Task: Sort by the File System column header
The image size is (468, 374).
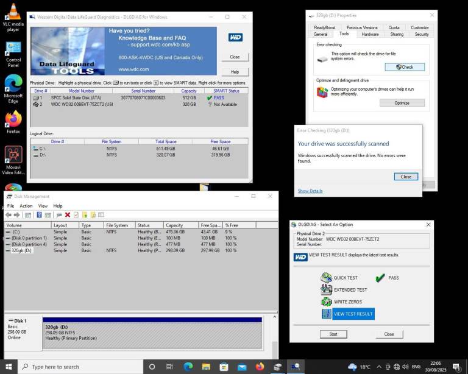Action: 117,225
